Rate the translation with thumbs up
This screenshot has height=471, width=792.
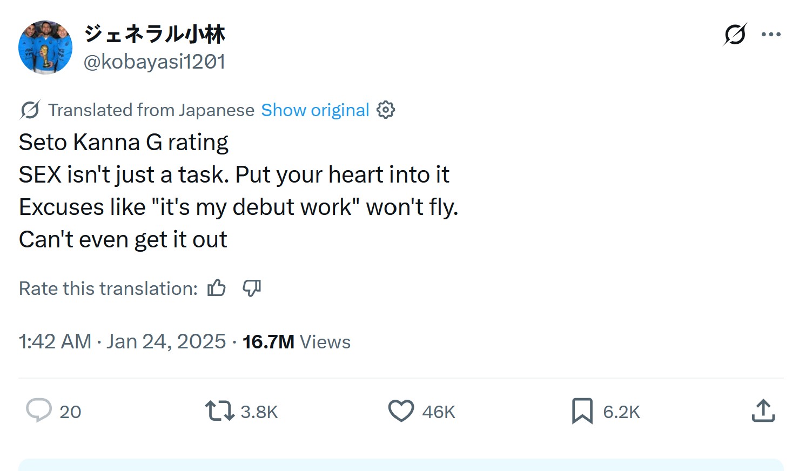point(217,288)
